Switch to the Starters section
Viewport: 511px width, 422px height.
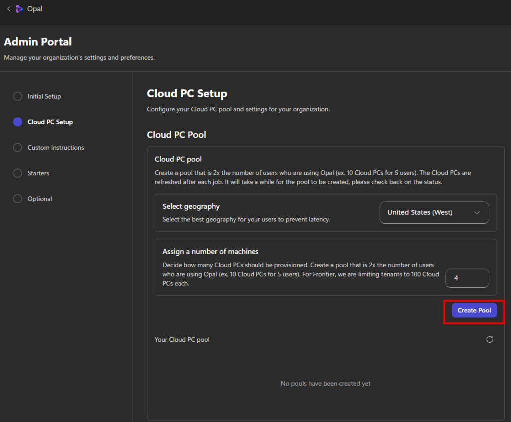coord(38,173)
